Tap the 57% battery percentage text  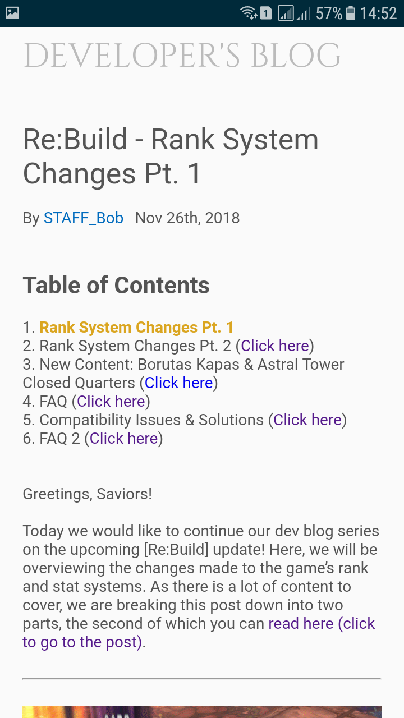[329, 13]
